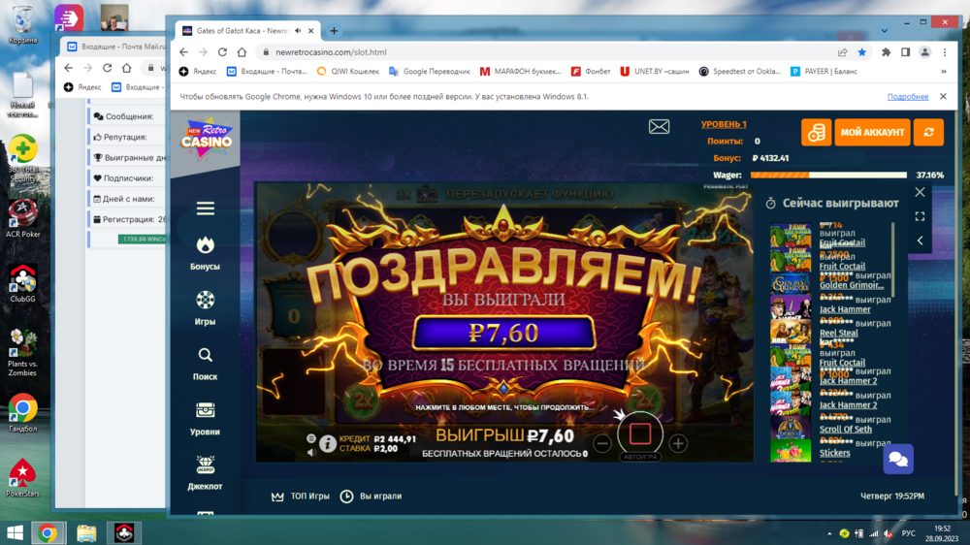Click the orange coins deposit icon
The height and width of the screenshot is (545, 970).
[x=816, y=133]
